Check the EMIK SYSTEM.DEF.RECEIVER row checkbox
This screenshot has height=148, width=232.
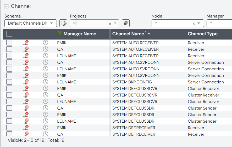[x=9, y=128]
